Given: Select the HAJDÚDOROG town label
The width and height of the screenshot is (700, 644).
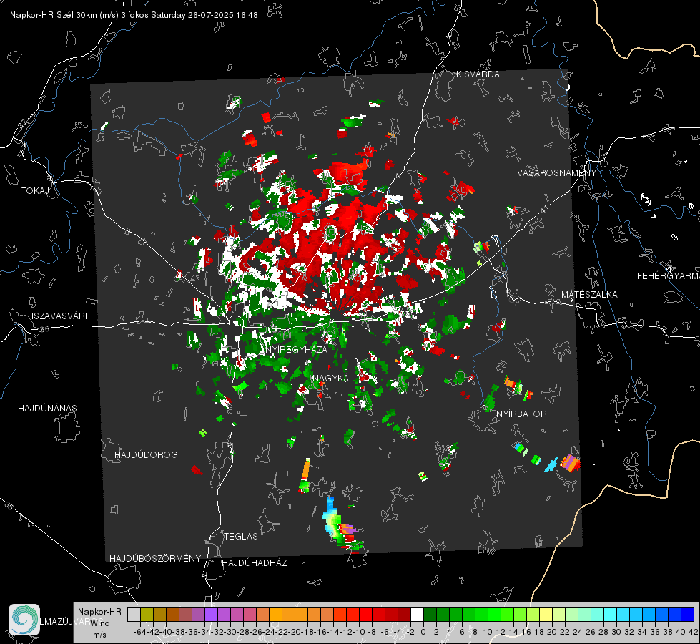Looking at the screenshot, I should 146,454.
